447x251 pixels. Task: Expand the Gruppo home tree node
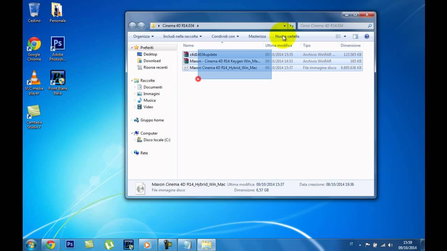click(132, 120)
